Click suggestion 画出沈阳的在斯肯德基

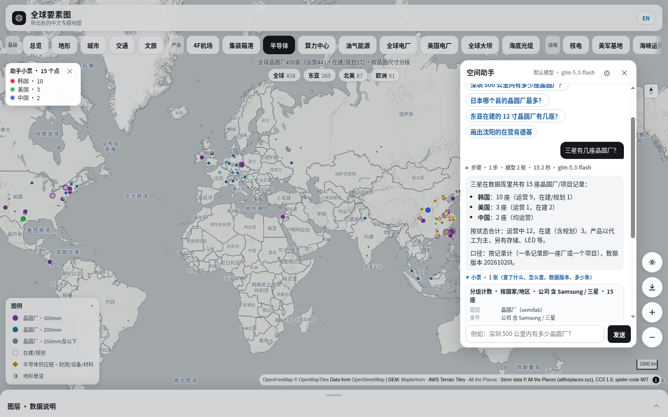click(501, 132)
